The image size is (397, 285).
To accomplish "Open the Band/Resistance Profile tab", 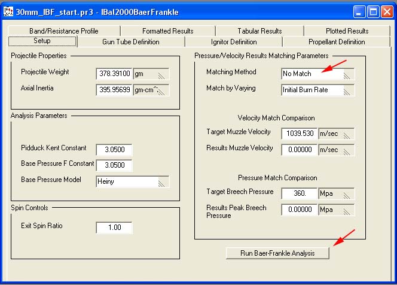I will [x=63, y=31].
